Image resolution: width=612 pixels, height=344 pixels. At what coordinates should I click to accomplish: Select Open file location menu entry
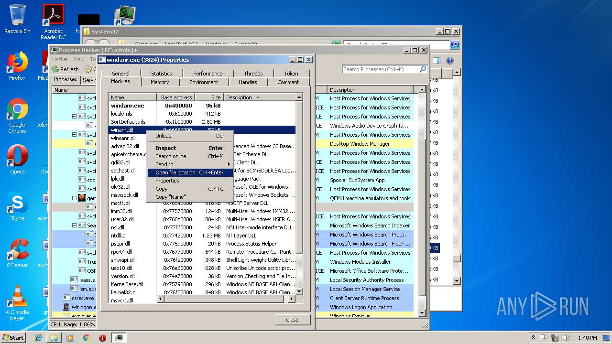pos(190,172)
